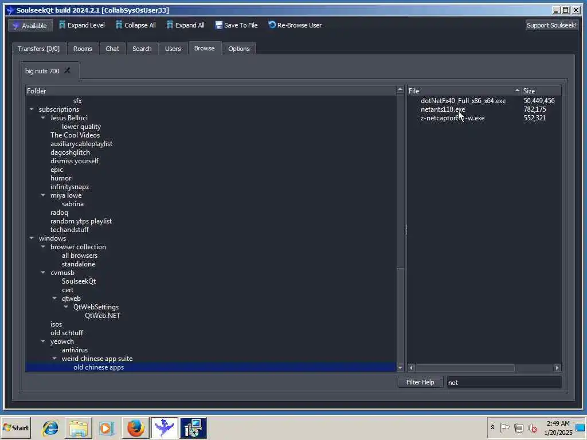Select the random ytps playlist folder

(81, 221)
